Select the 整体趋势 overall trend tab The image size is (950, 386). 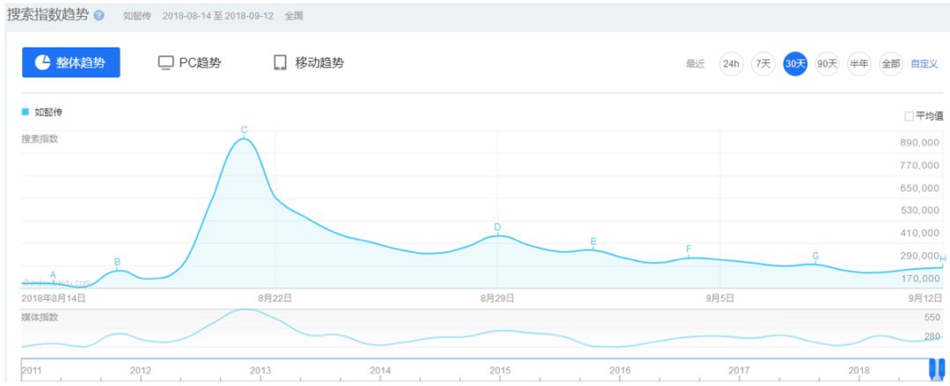click(71, 62)
